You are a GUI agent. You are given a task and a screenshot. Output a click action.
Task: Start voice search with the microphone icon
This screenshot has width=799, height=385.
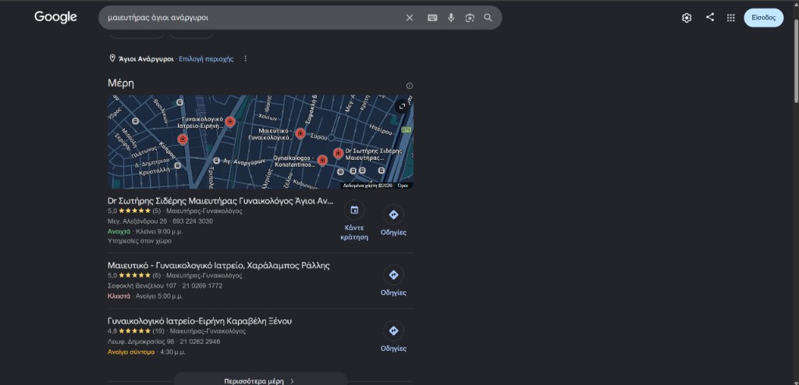[451, 18]
